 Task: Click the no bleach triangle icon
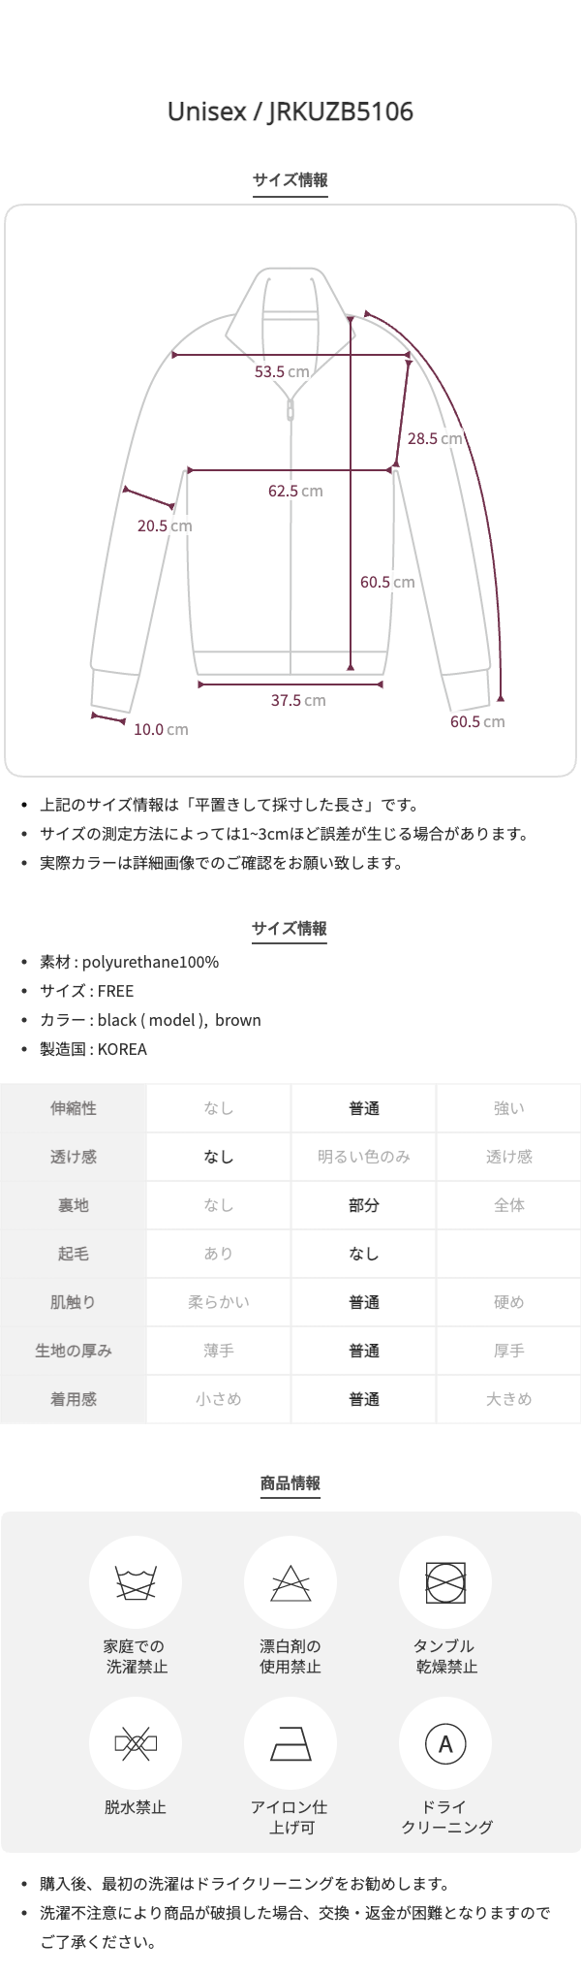(x=290, y=1583)
